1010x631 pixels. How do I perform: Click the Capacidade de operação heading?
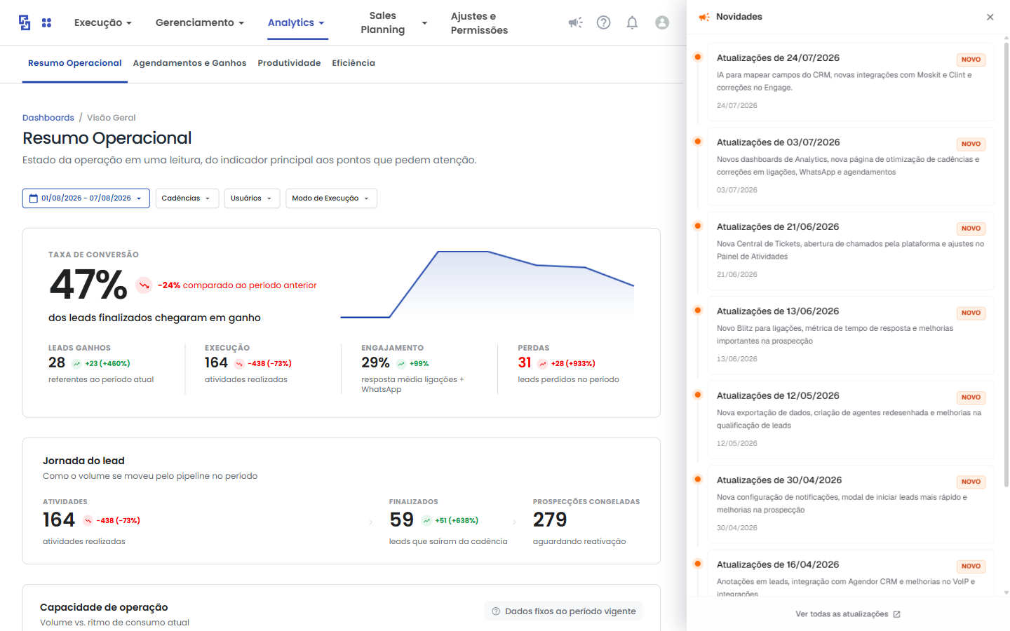[104, 607]
